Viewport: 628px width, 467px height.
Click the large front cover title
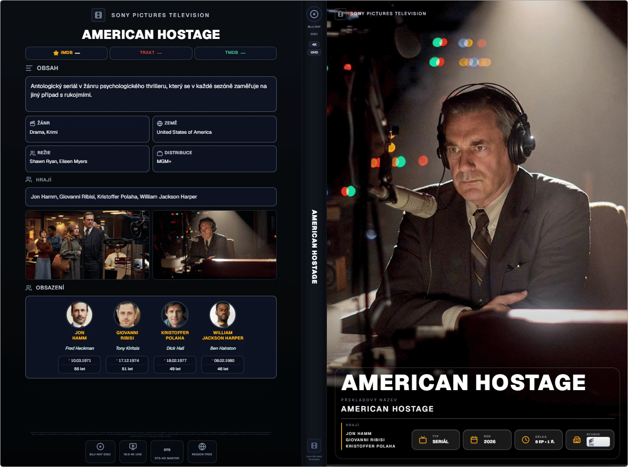(463, 382)
